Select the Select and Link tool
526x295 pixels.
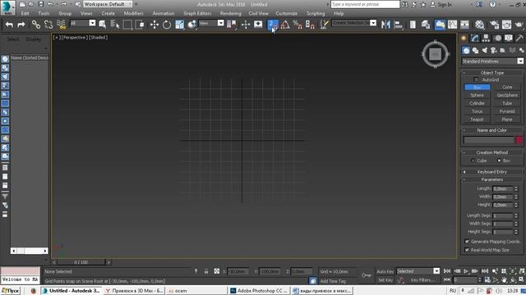(36, 25)
